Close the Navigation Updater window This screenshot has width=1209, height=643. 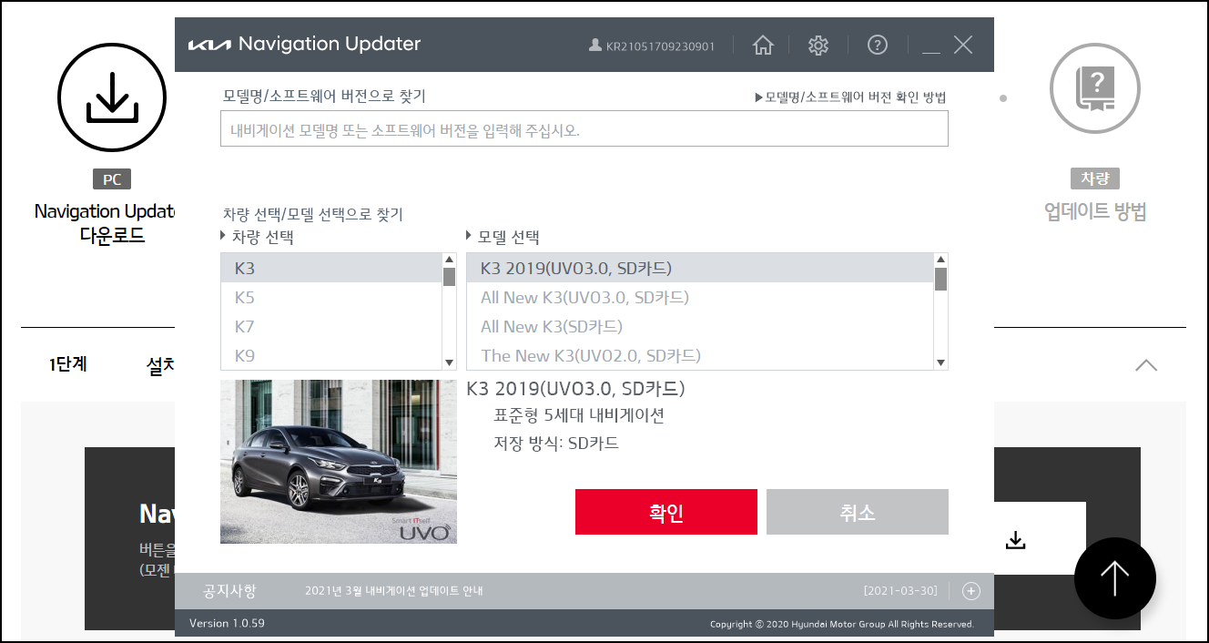963,45
